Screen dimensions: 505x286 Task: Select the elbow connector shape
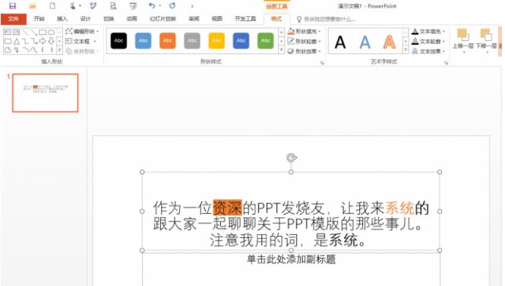click(x=25, y=41)
